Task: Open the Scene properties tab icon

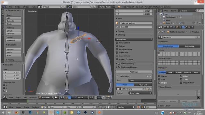Action: click(171, 27)
